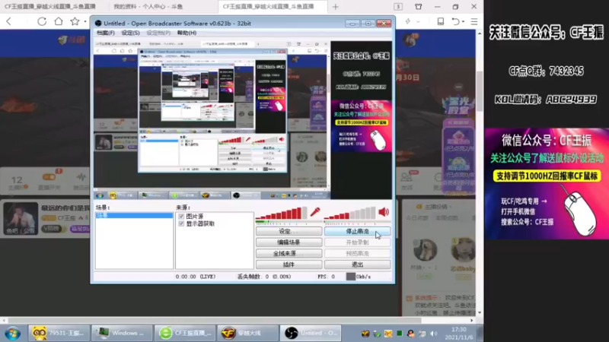Select the highlighted 场景 scene entry

point(134,215)
